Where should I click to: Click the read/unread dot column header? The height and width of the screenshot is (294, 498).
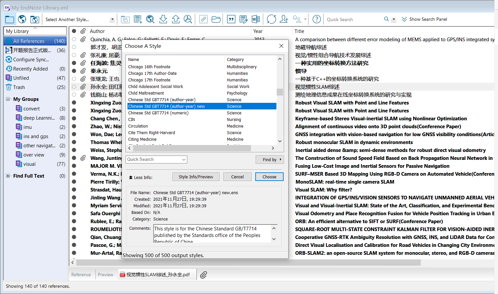[74, 31]
